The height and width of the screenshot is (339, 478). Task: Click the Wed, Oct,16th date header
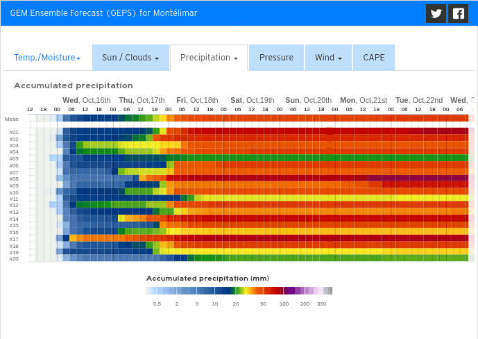coord(87,101)
